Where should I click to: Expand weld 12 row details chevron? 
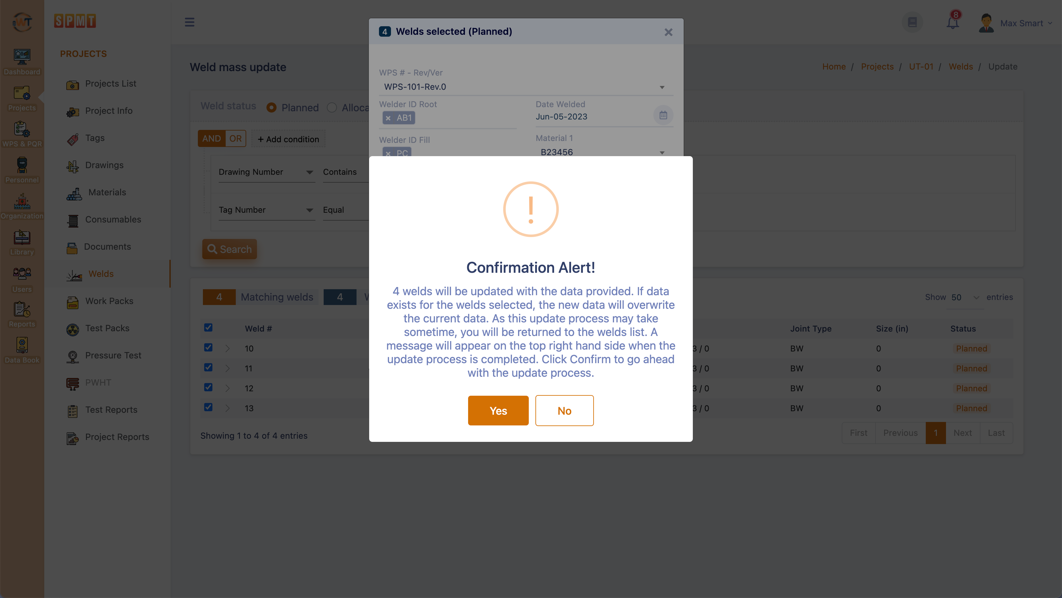pos(228,388)
